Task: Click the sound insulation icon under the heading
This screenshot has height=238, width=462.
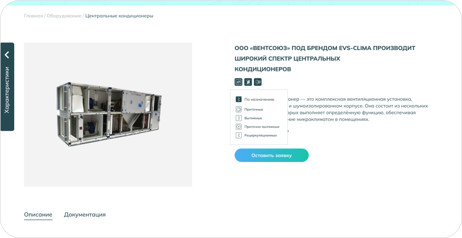Action: tap(239, 82)
